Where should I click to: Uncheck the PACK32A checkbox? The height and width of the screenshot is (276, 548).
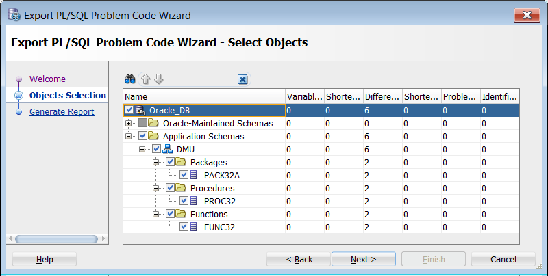tap(184, 175)
